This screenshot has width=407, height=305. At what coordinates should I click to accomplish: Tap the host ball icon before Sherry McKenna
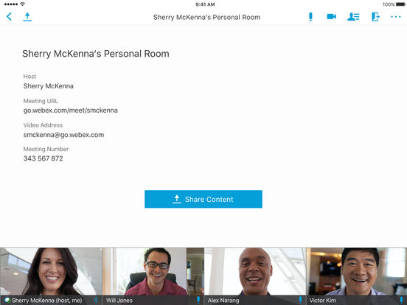(x=7, y=301)
